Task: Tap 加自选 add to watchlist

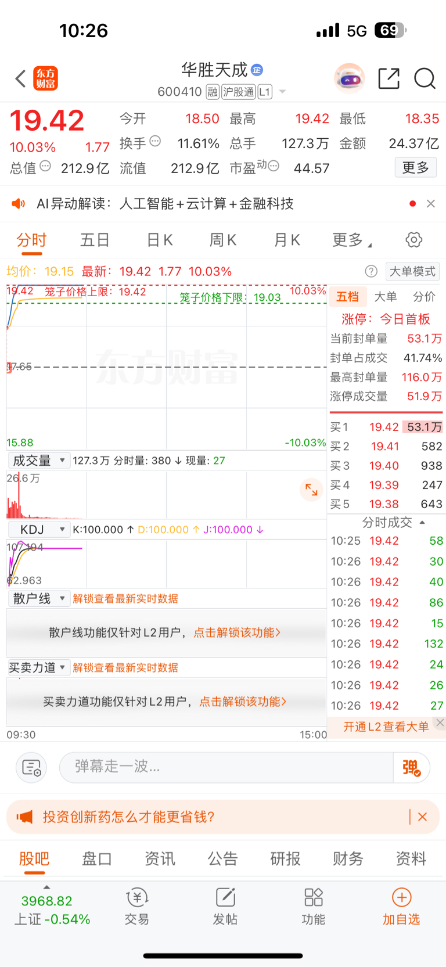Action: coord(401,906)
